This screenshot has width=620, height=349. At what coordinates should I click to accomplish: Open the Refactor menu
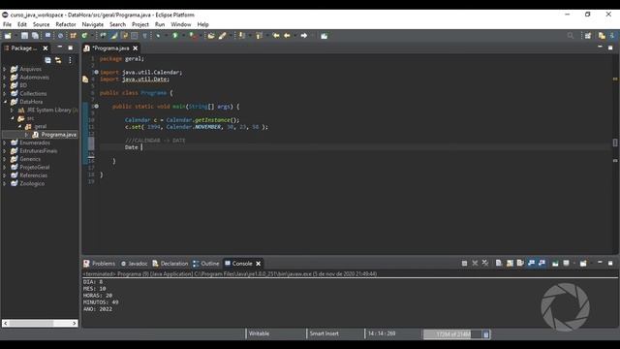[x=66, y=24]
